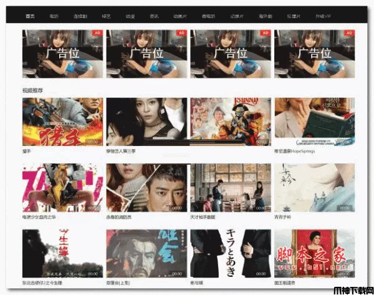The height and width of the screenshot is (295, 374).
Task: Click the 视频推荐 section heading
Action: coord(32,90)
